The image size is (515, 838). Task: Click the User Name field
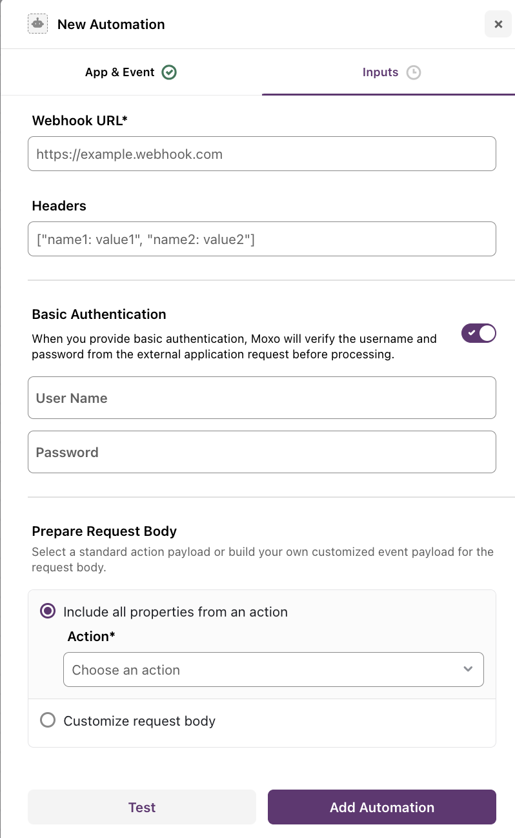261,398
